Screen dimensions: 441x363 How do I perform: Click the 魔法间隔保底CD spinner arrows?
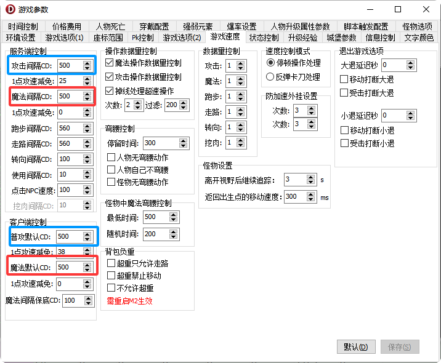(x=88, y=301)
